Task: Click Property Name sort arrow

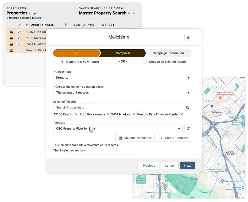Action: pos(66,25)
